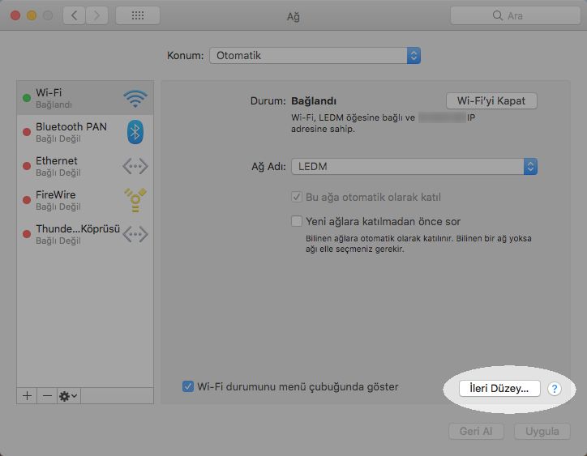The height and width of the screenshot is (456, 587).
Task: Open İleri Düzey advanced settings
Action: click(x=499, y=388)
